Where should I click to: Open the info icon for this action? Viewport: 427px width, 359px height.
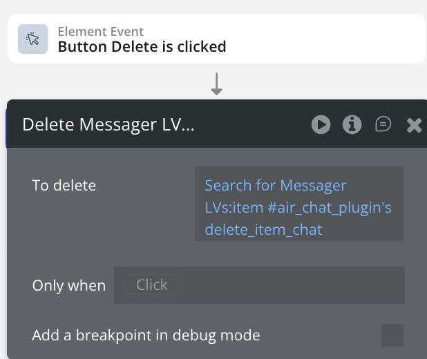352,124
